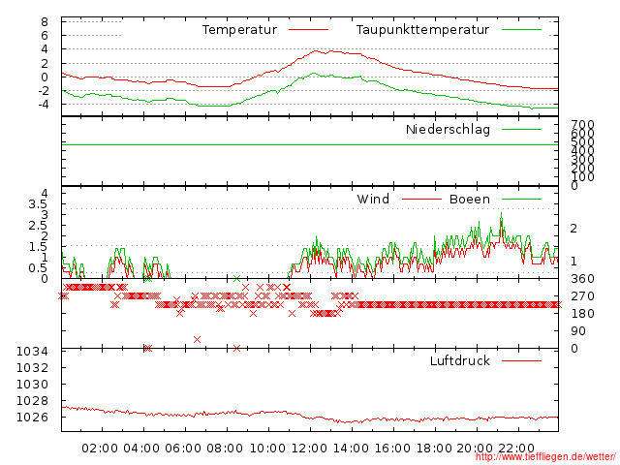Click the -2 temperature axis value

43,90
